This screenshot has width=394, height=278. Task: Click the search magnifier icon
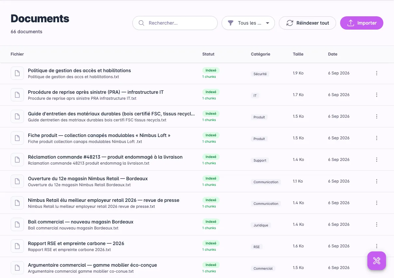tap(141, 23)
